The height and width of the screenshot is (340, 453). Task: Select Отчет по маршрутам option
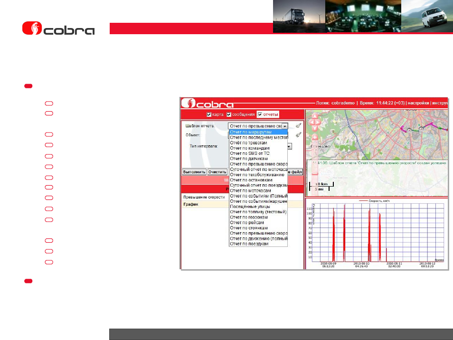(258, 132)
